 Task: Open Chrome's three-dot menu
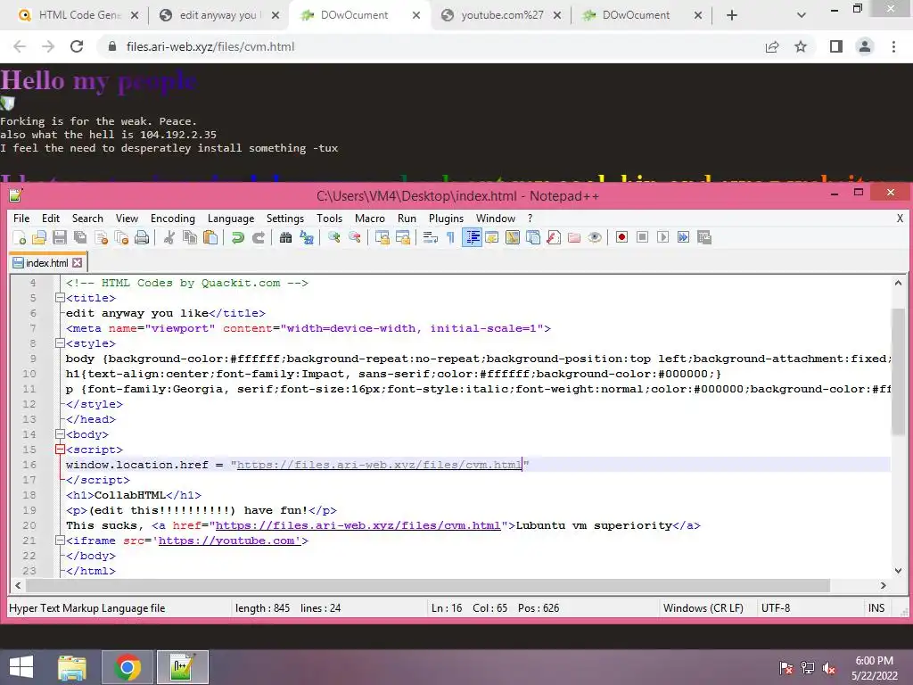[x=893, y=46]
